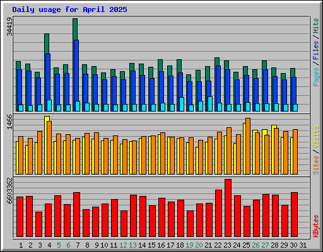Click x-axis day label 17

[170, 245]
